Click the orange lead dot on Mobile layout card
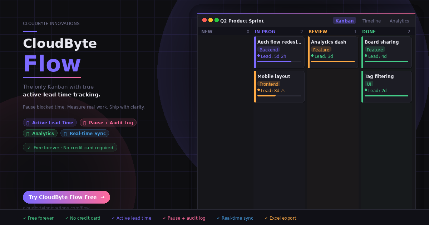Viewport: 429px width, 225px height. tap(259, 90)
